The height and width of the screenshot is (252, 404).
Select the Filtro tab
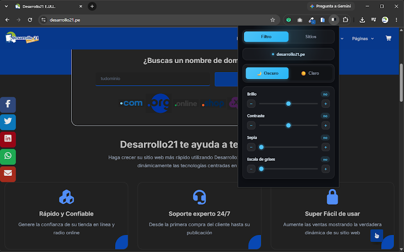point(266,36)
